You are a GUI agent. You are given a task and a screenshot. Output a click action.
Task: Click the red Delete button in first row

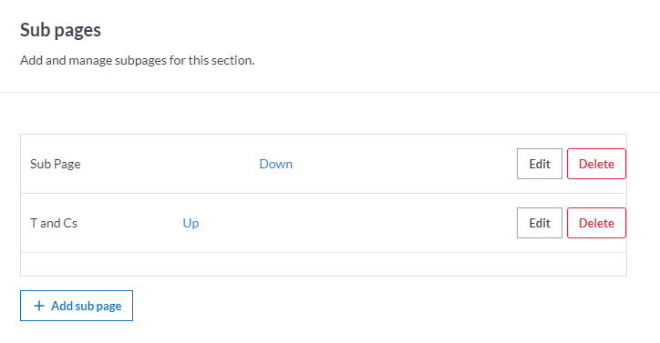(x=596, y=164)
